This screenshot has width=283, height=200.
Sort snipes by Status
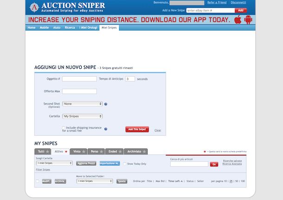click(190, 181)
